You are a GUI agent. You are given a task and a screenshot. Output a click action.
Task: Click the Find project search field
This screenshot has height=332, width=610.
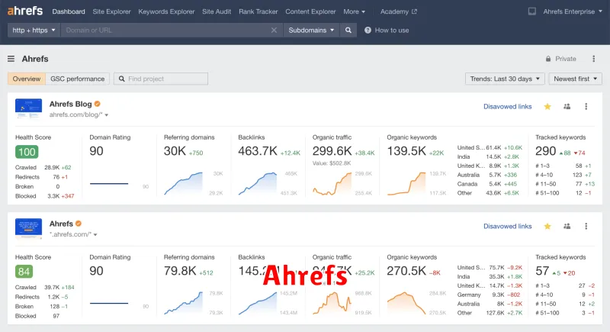(161, 79)
